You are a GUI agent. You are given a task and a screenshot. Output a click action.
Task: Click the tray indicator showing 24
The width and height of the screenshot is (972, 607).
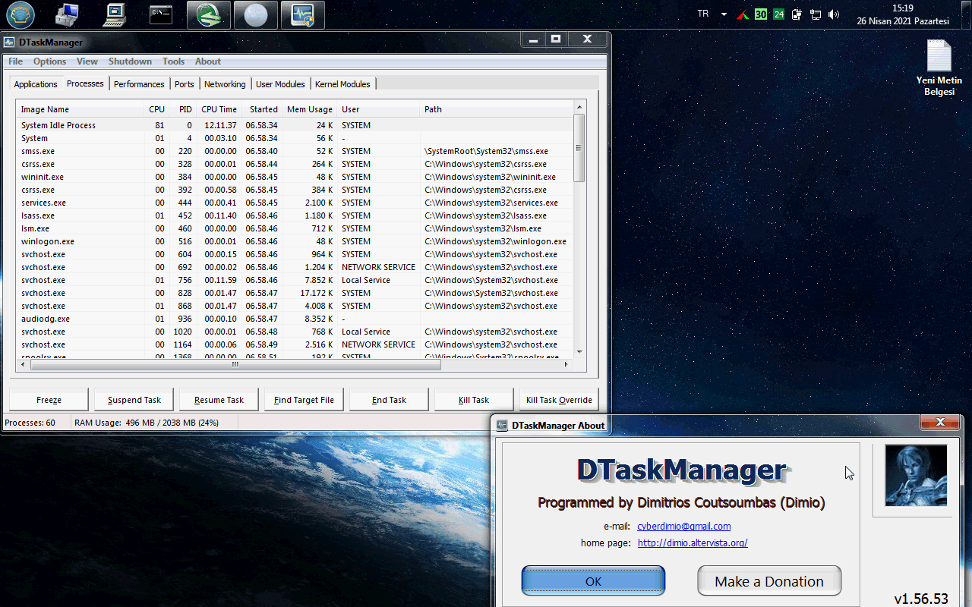(778, 14)
